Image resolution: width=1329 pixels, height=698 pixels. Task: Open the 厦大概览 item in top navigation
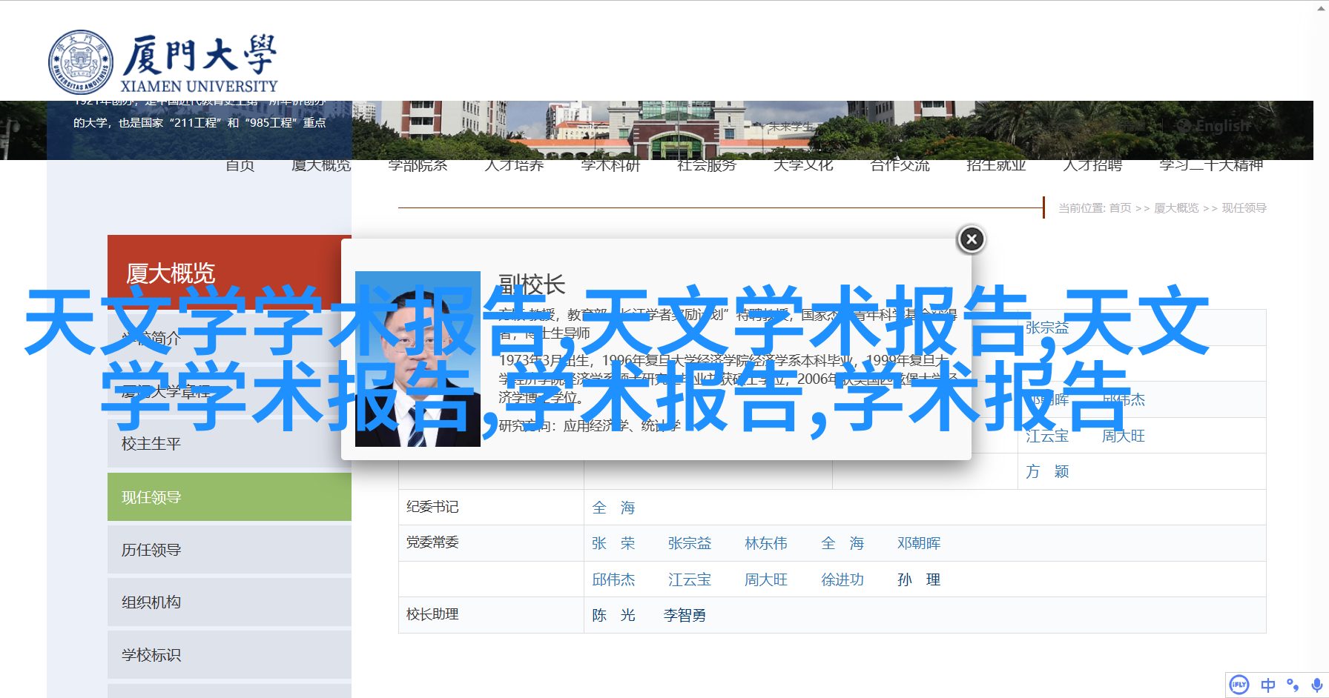(x=321, y=165)
